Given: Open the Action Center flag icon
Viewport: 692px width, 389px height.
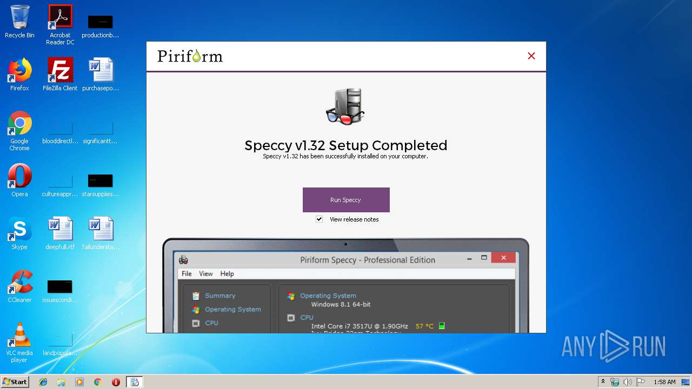Looking at the screenshot, I should tap(641, 382).
